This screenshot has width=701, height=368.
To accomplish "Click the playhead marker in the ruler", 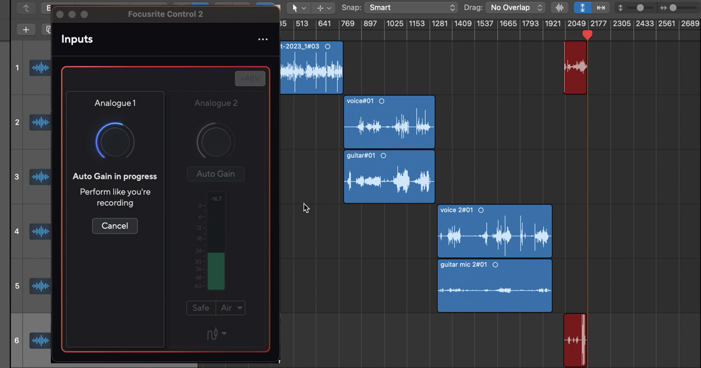I will coord(587,34).
